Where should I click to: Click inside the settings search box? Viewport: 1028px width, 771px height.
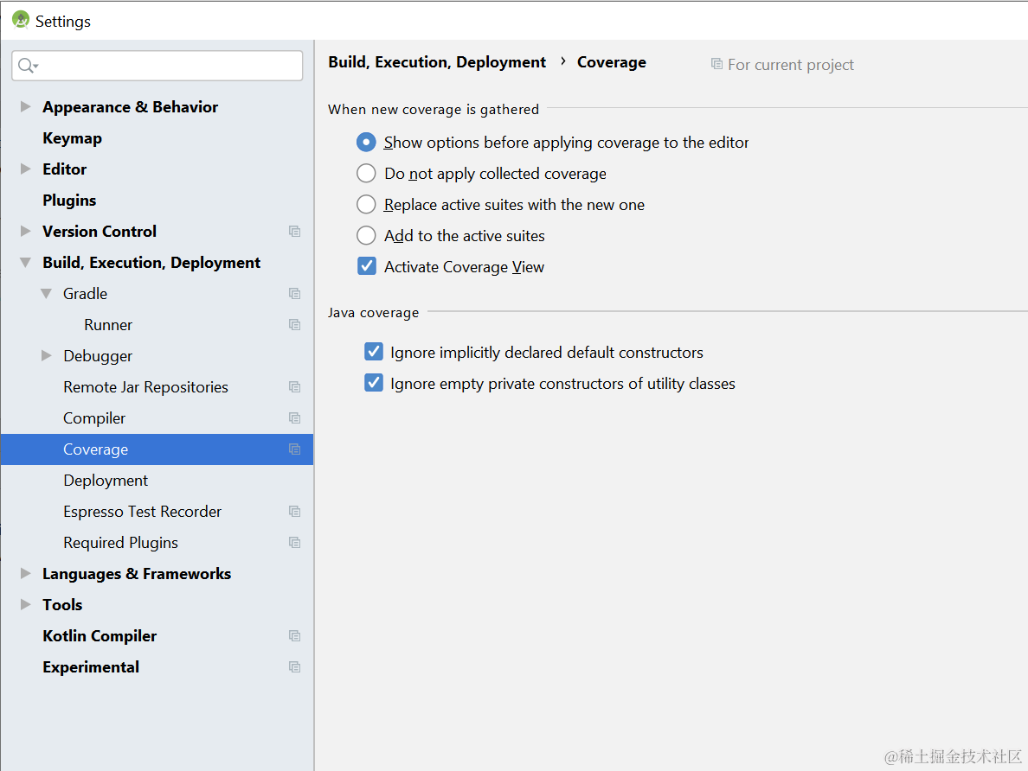156,66
